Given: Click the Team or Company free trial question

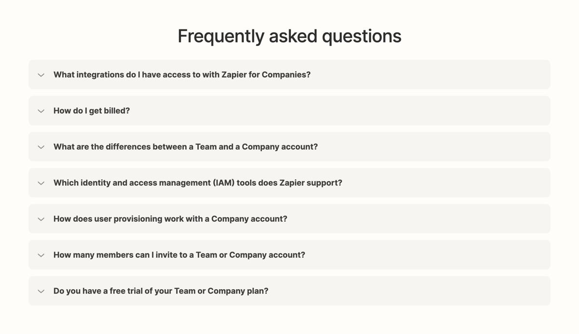Looking at the screenshot, I should coord(161,291).
